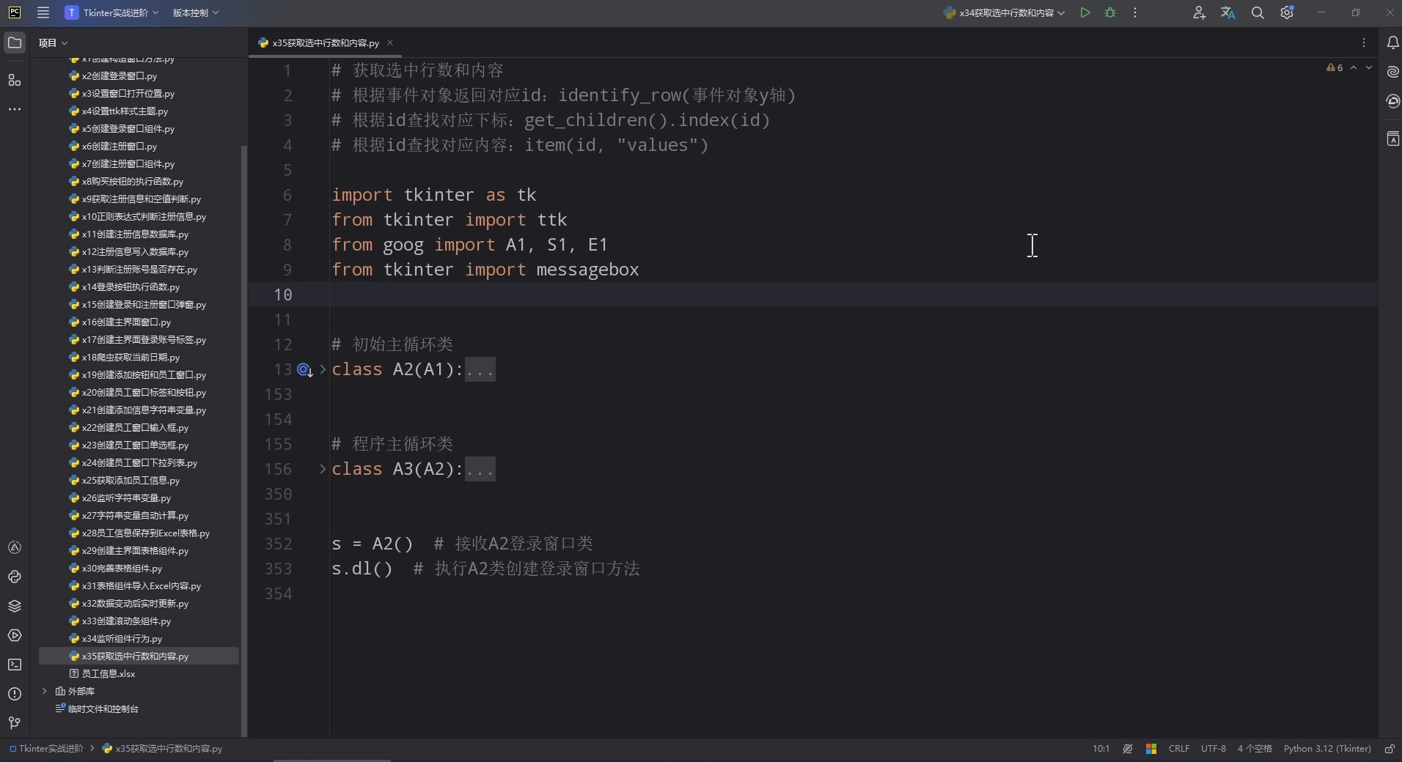Viewport: 1402px width, 762px height.
Task: Open the main hamburger menu
Action: (x=43, y=12)
